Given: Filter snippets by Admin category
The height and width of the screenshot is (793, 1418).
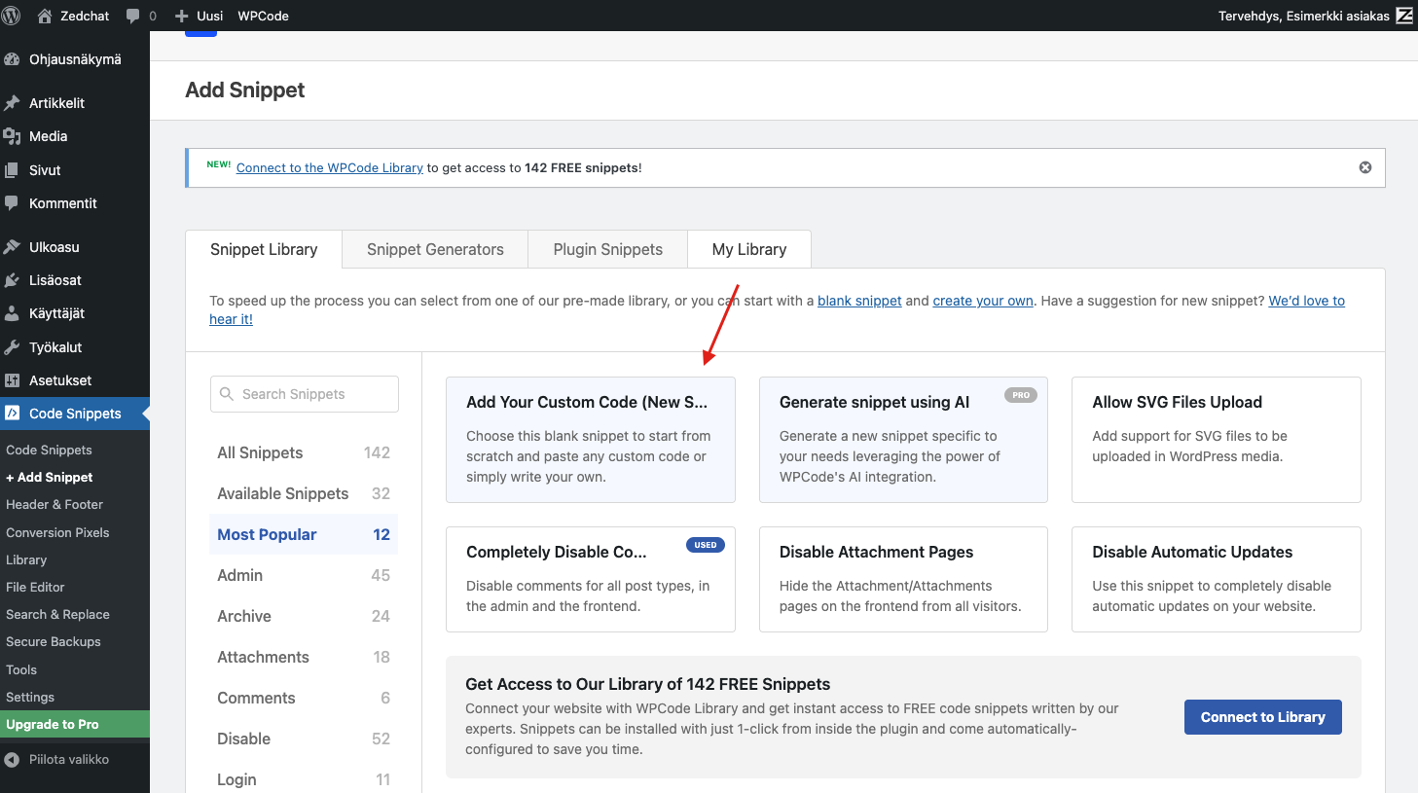Looking at the screenshot, I should click(240, 575).
